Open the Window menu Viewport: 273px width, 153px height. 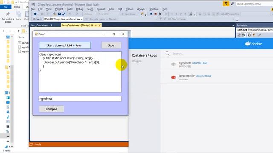click(x=154, y=9)
